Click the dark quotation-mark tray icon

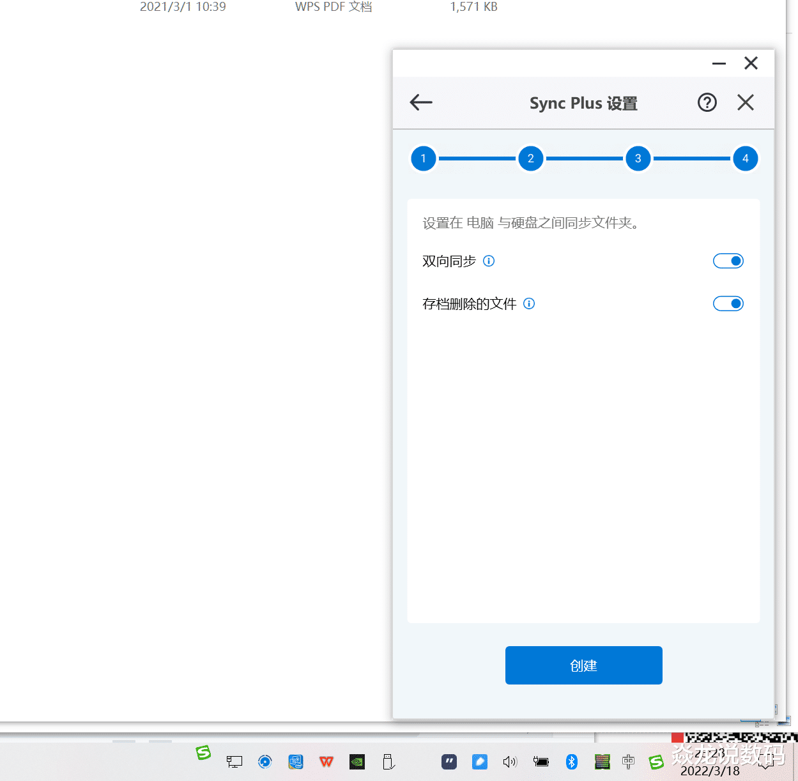[449, 761]
